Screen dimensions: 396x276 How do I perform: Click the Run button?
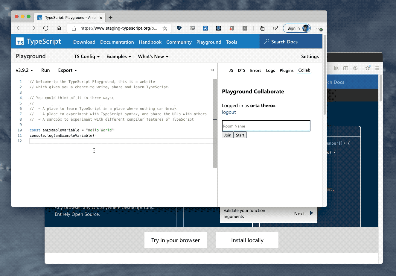tap(45, 70)
